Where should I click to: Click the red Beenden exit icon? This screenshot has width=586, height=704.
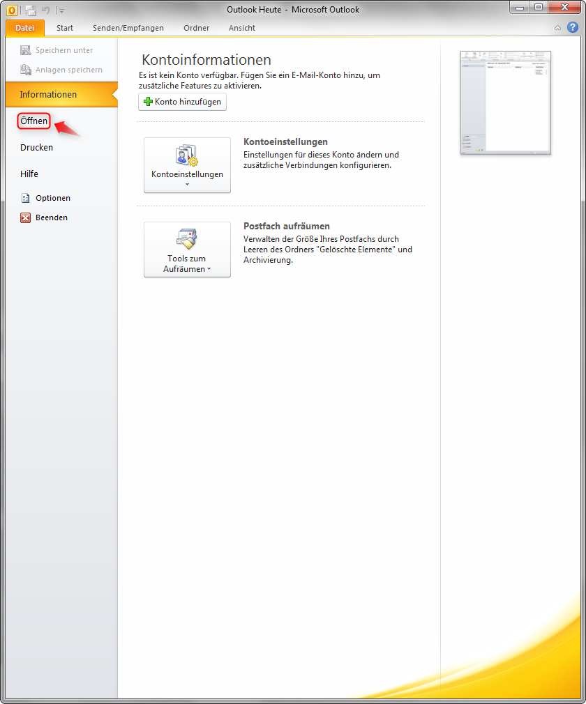click(24, 217)
